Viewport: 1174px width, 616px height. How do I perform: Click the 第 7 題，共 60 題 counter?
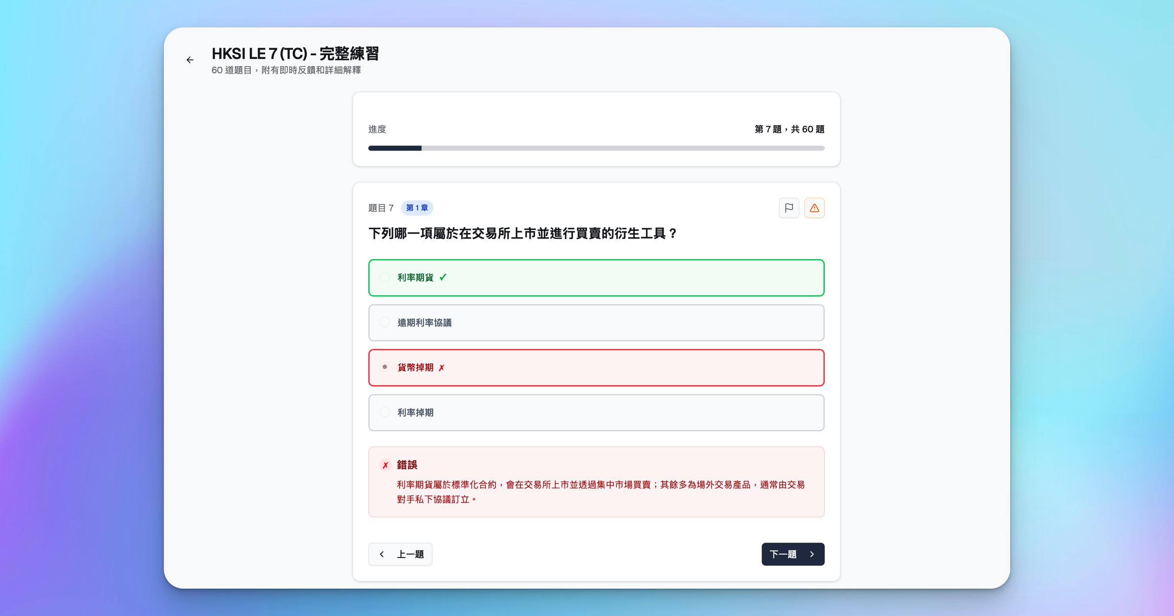pos(790,129)
